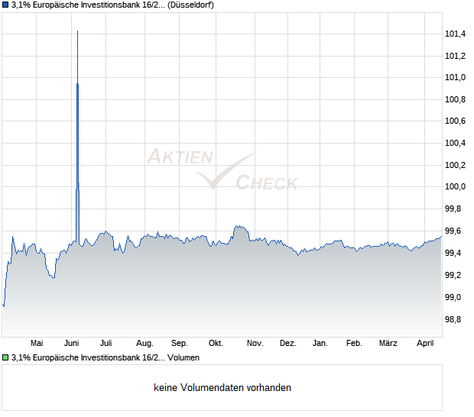Click the '101,0' price axis value
This screenshot has width=474, height=417.
coord(456,78)
